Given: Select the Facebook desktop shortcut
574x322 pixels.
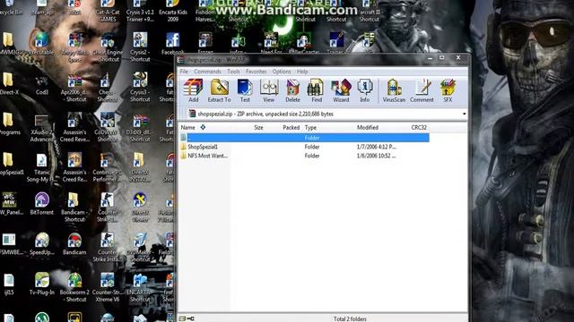Looking at the screenshot, I should (172, 44).
